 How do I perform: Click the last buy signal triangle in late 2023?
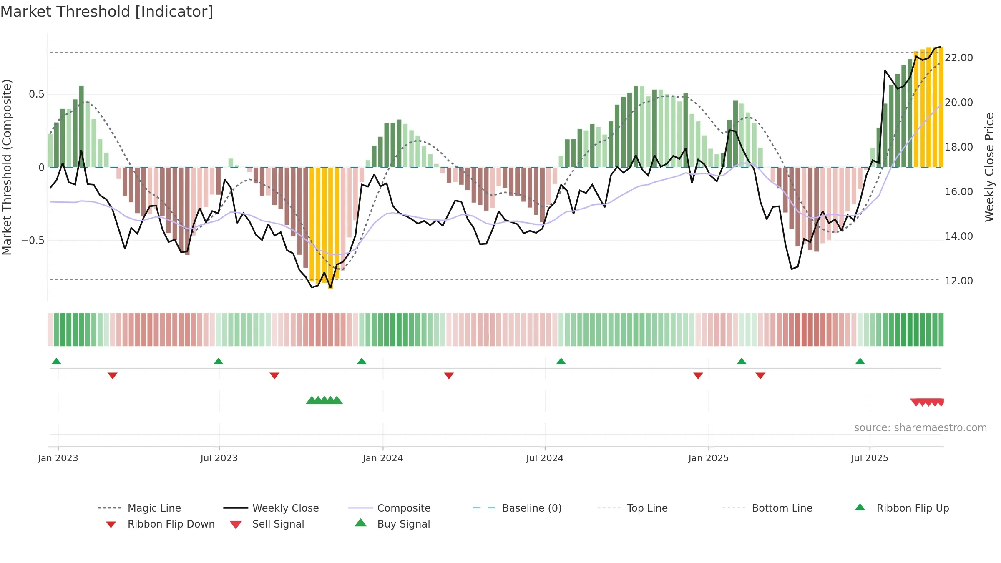337,400
